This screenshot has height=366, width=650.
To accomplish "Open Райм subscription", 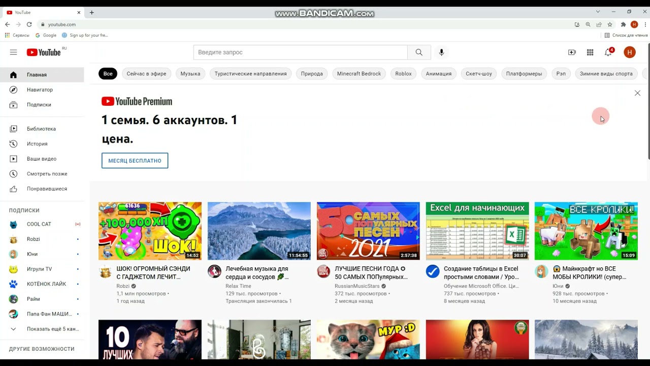I will (x=42, y=299).
